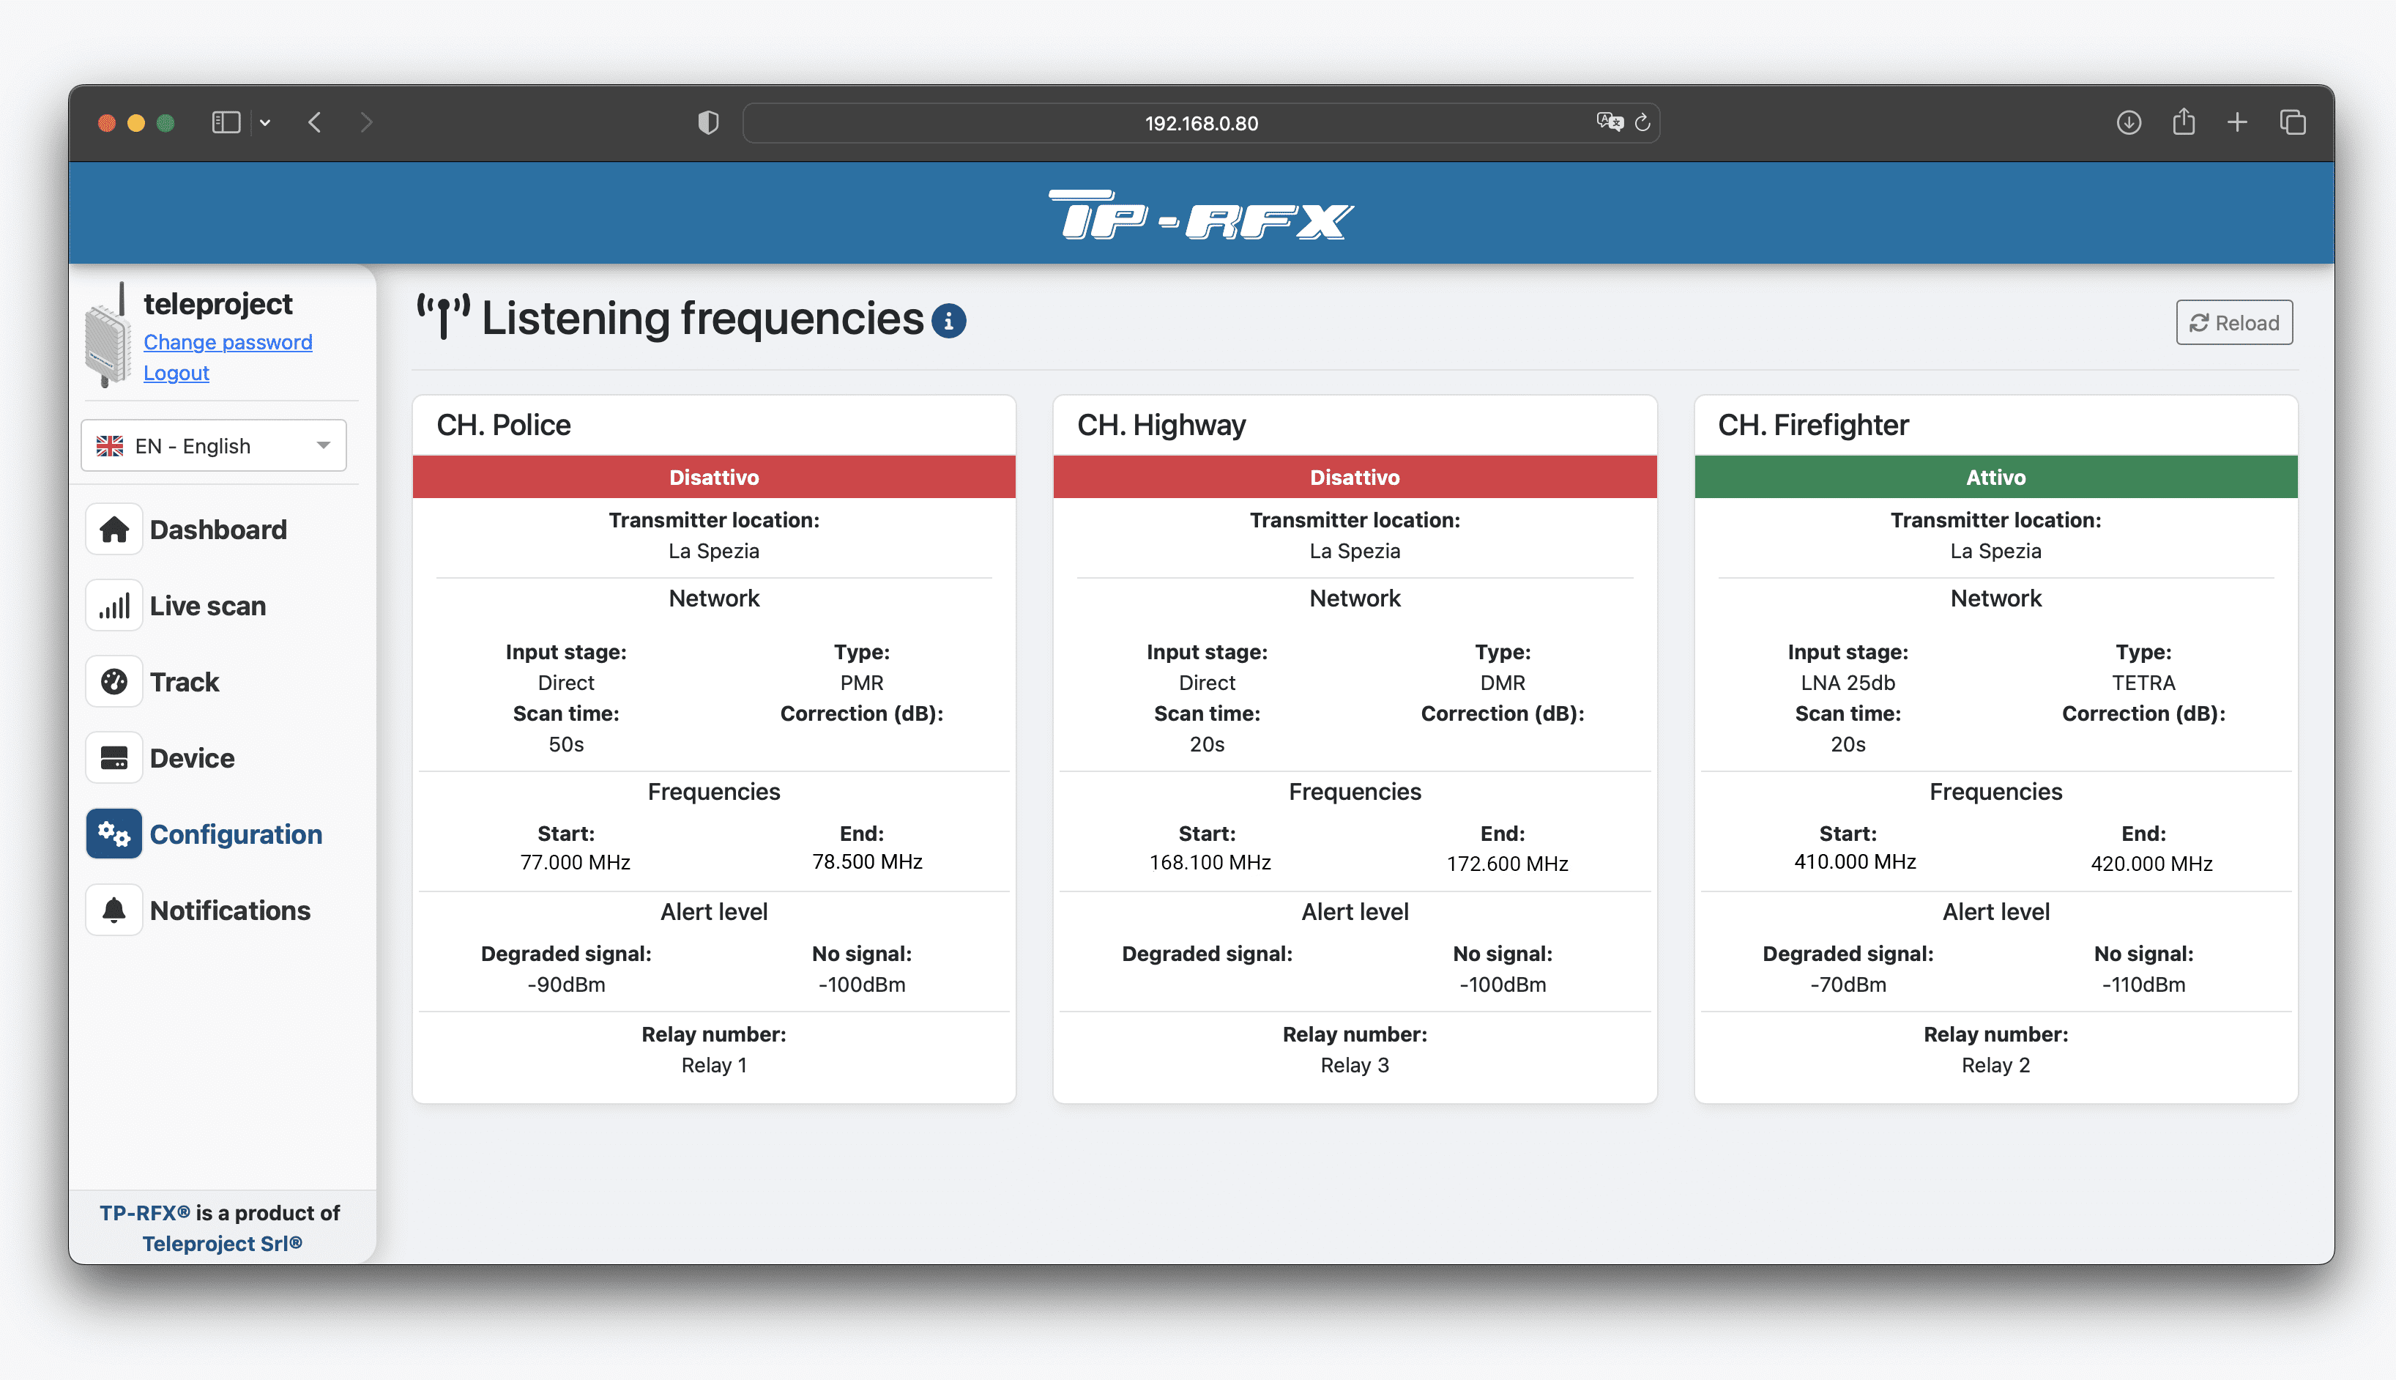Click the Live scan signal bars icon
Viewport: 2396px width, 1380px height.
(x=114, y=606)
